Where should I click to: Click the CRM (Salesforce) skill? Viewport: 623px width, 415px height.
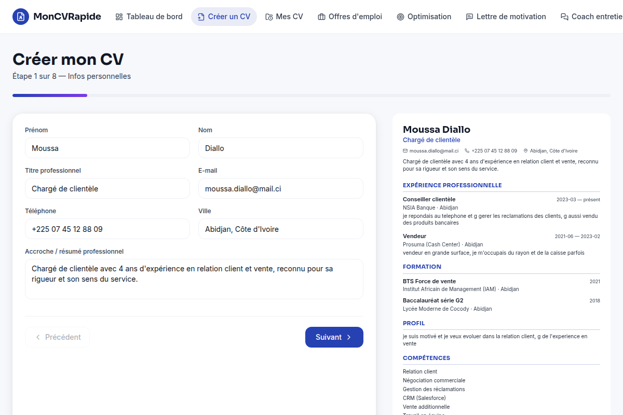[424, 398]
